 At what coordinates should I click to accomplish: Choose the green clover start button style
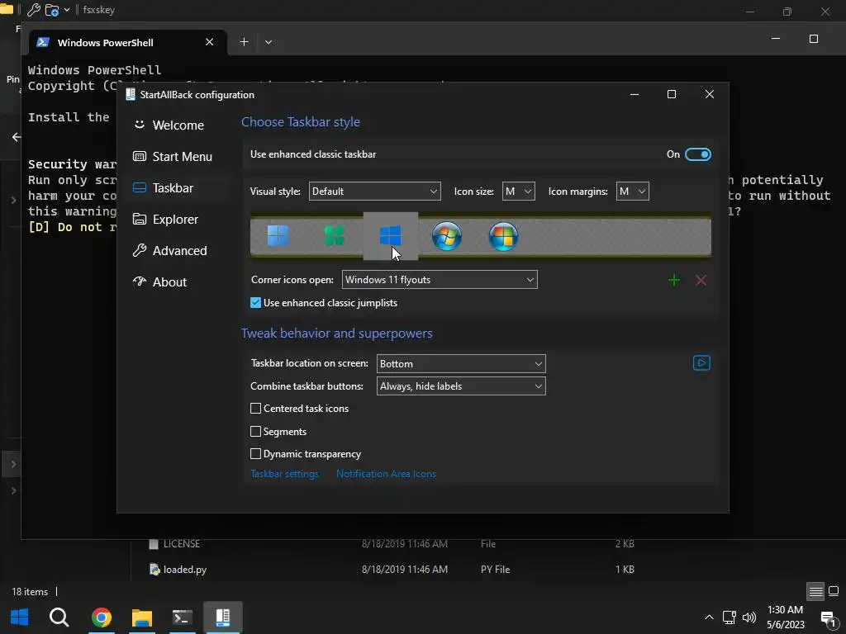334,236
